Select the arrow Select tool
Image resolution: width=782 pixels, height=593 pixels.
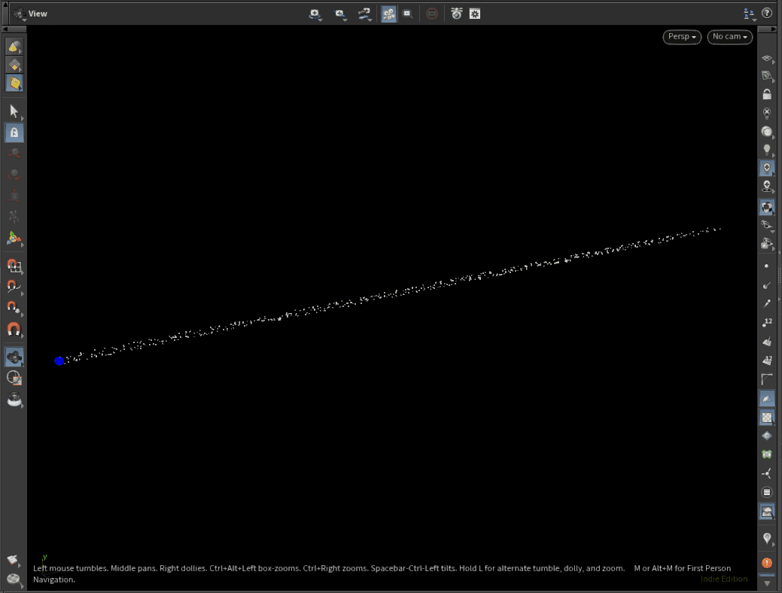pos(14,111)
